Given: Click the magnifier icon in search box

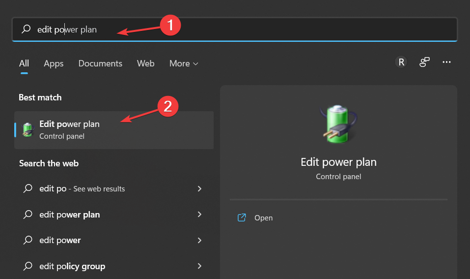Looking at the screenshot, I should 26,29.
